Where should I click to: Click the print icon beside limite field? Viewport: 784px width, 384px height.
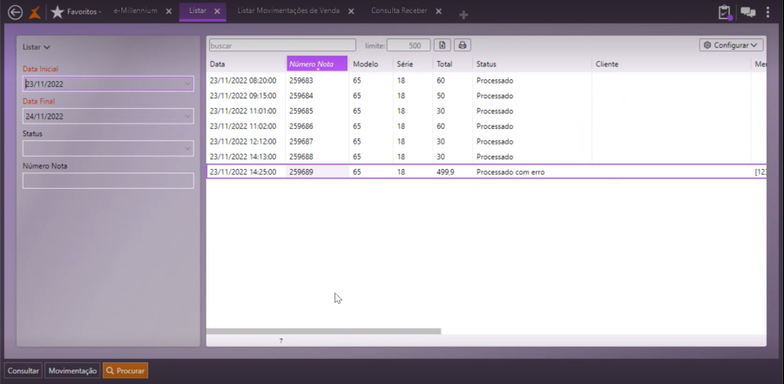[x=463, y=45]
